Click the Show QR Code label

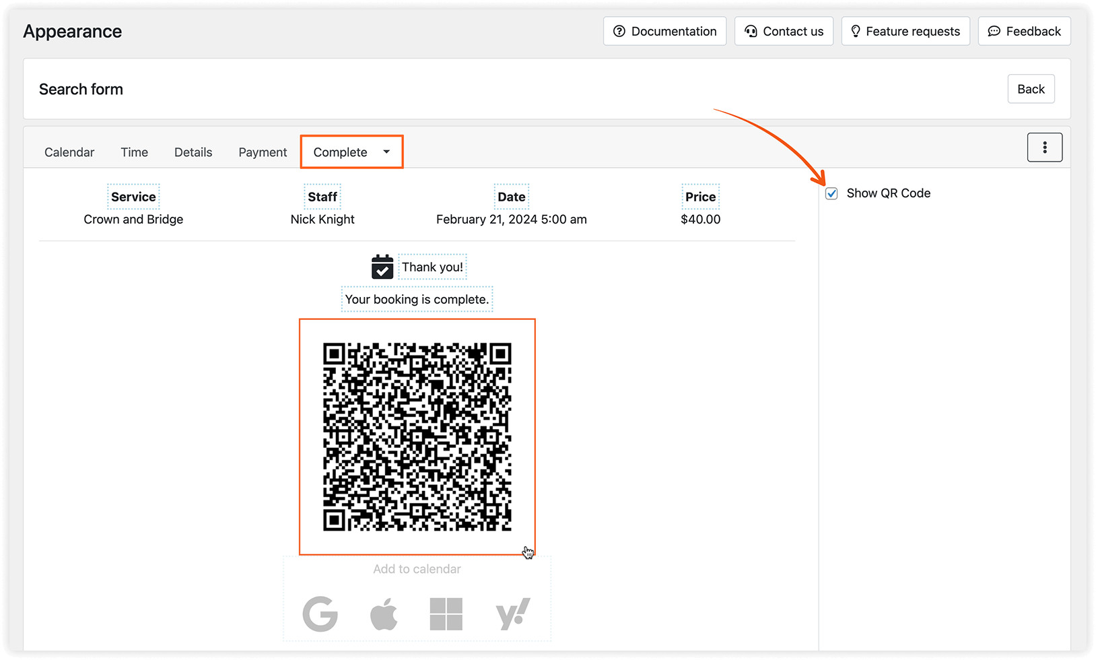[x=888, y=193]
